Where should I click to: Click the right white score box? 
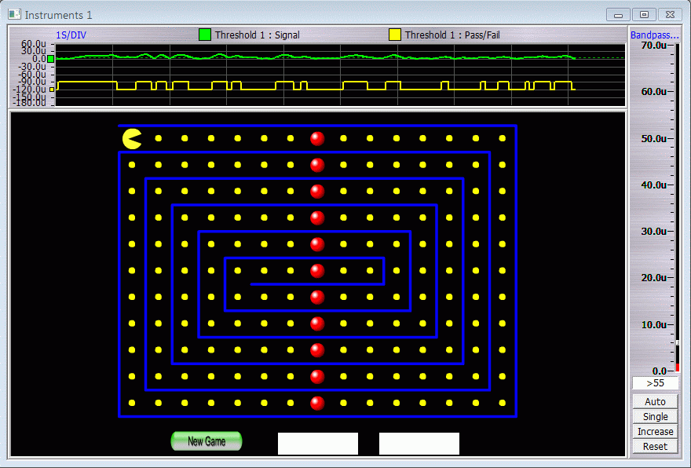coord(419,444)
